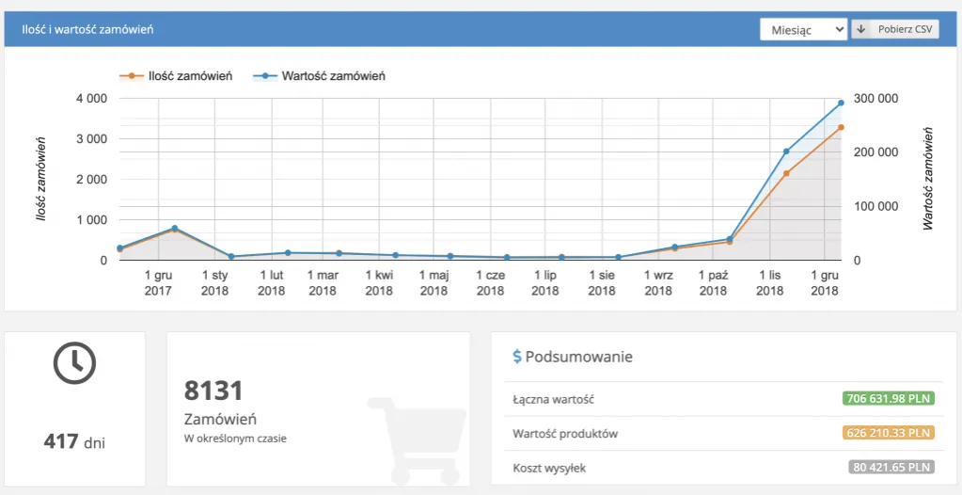Viewport: 962px width, 495px height.
Task: Click the 80 421.65 PLN gray badge
Action: [x=891, y=467]
